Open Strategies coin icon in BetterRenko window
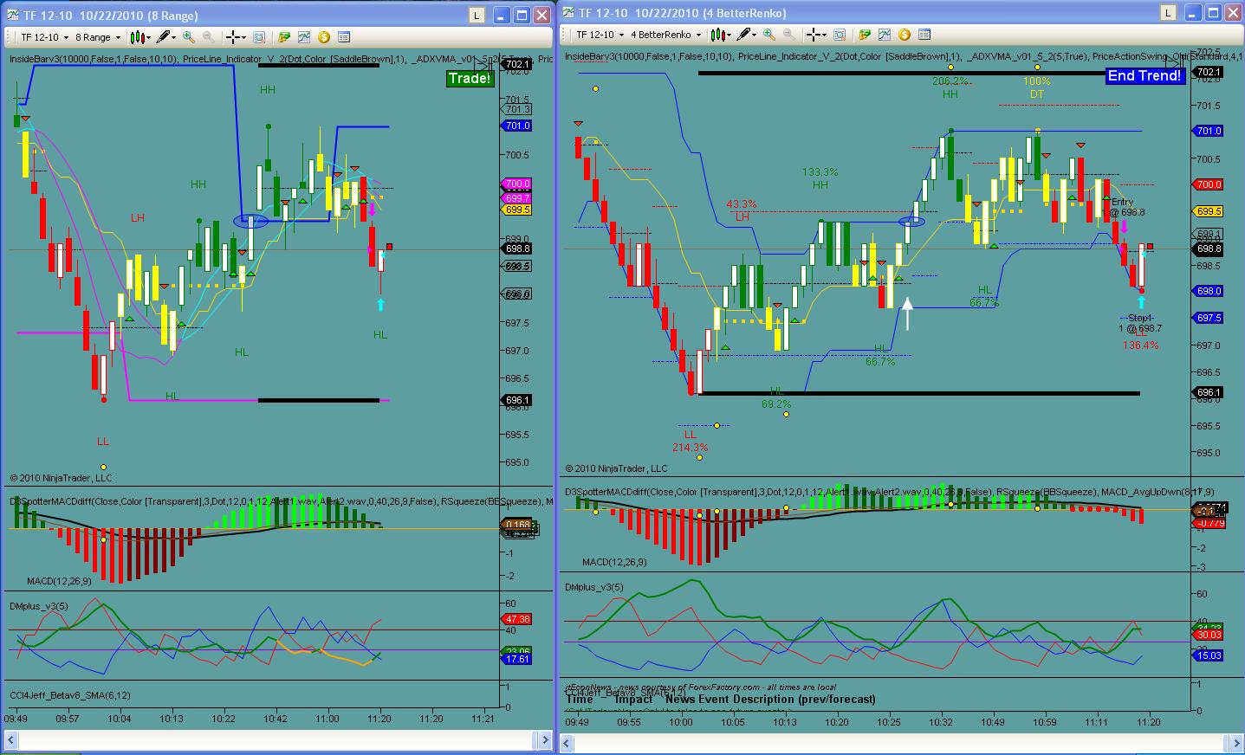The height and width of the screenshot is (755, 1245). [x=904, y=35]
